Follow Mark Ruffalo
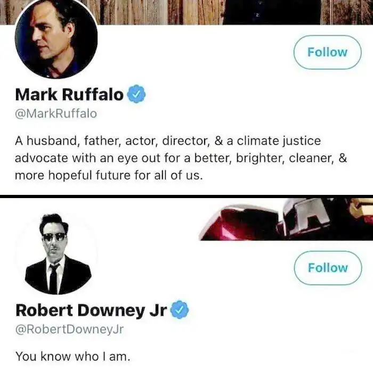 327,52
